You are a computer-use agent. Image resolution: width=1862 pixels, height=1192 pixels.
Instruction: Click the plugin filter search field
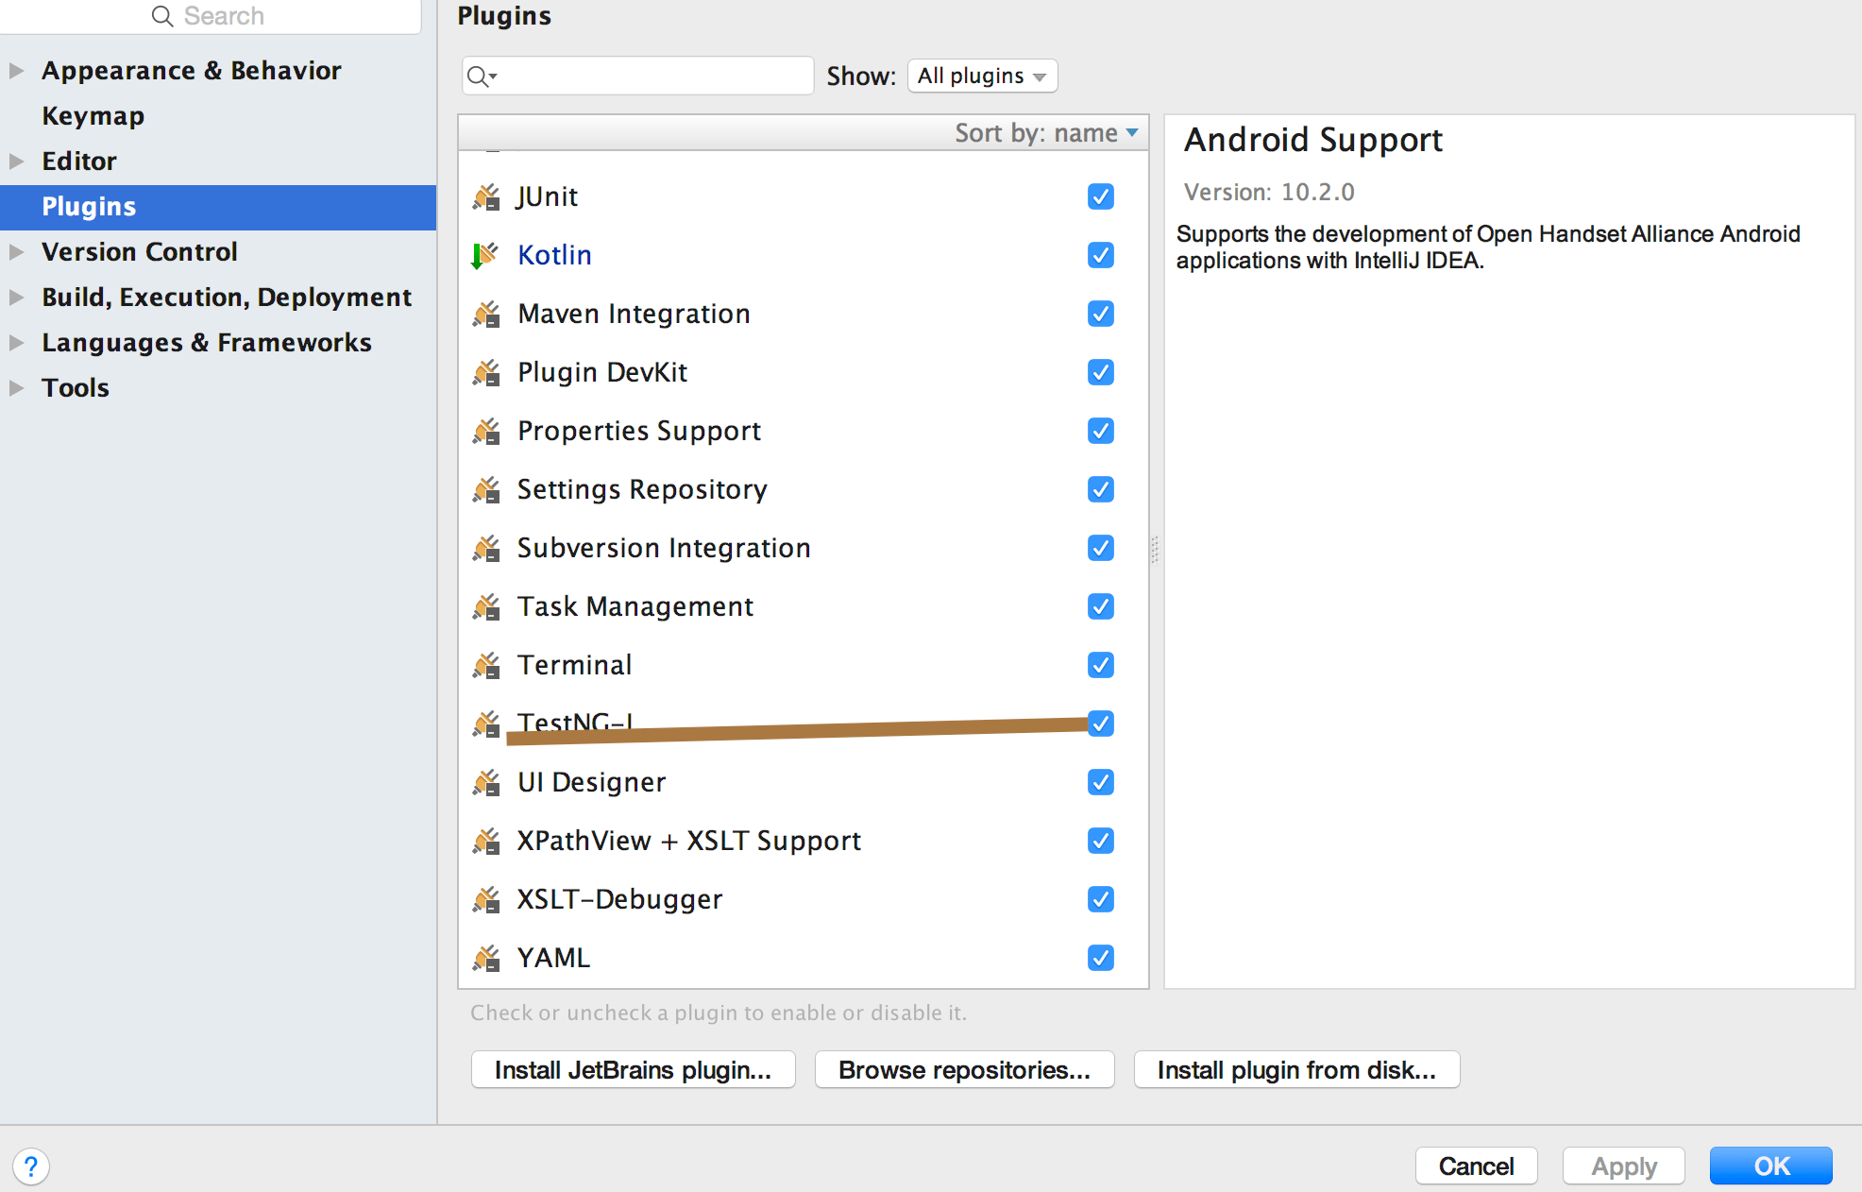click(637, 76)
